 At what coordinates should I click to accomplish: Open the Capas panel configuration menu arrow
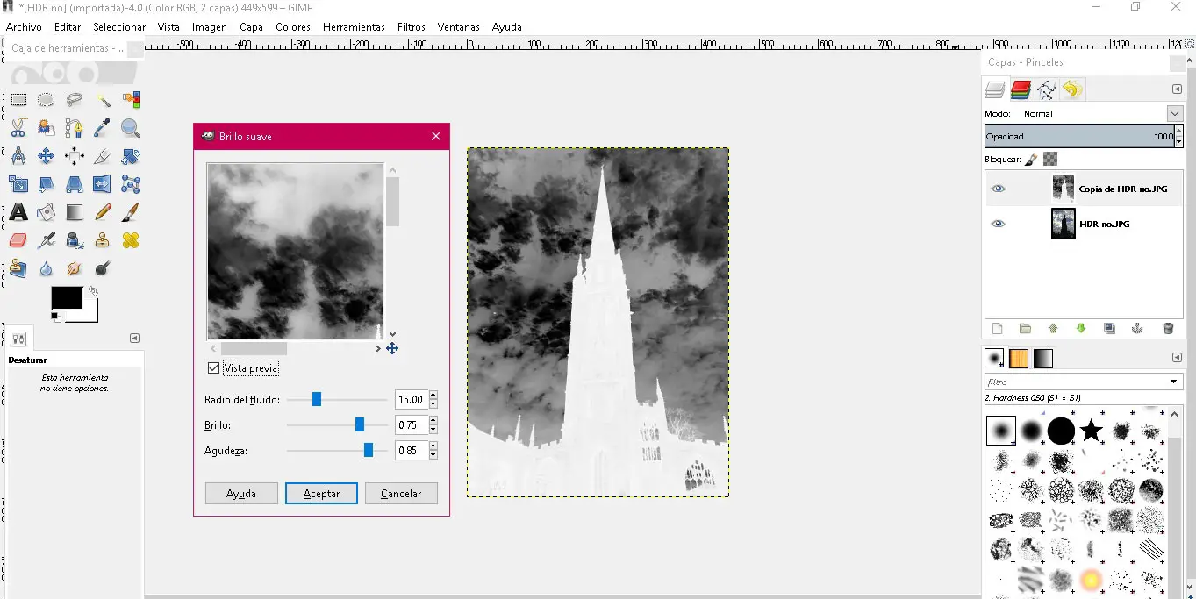point(1177,89)
